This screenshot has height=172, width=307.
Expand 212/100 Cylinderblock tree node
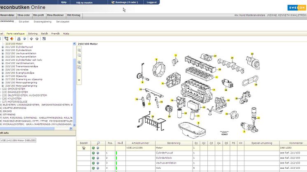[x=2, y=50]
